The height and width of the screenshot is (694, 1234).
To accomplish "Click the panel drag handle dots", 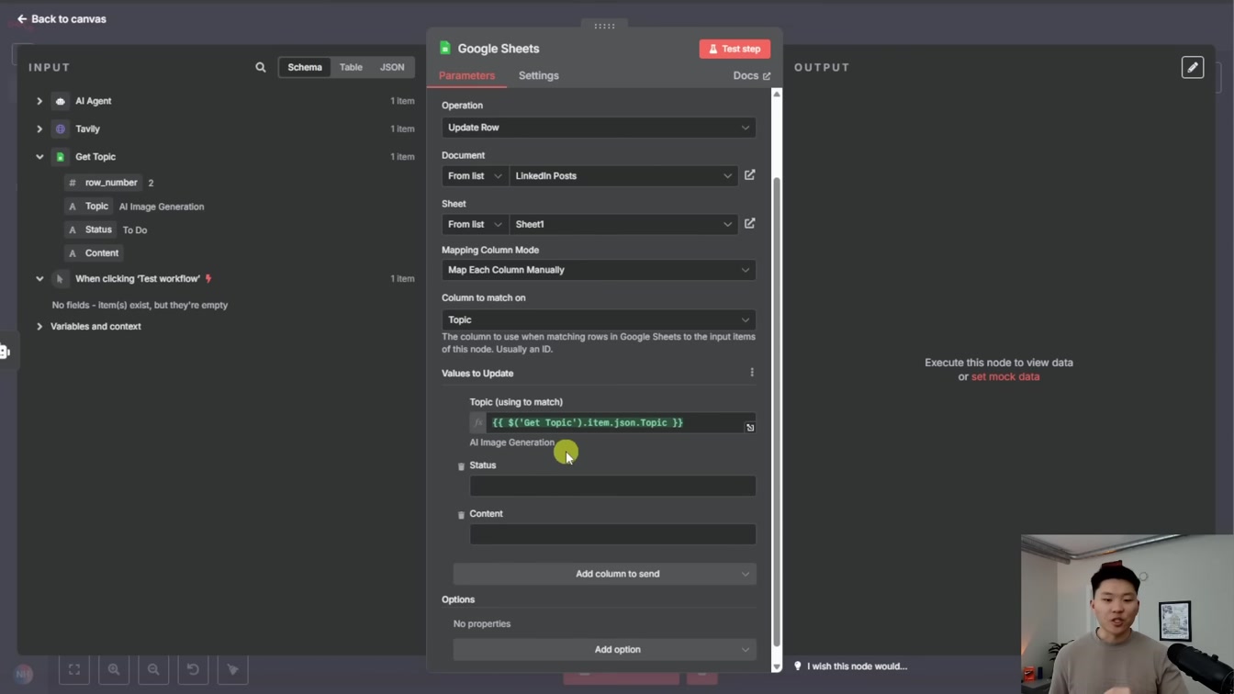I will point(604,26).
